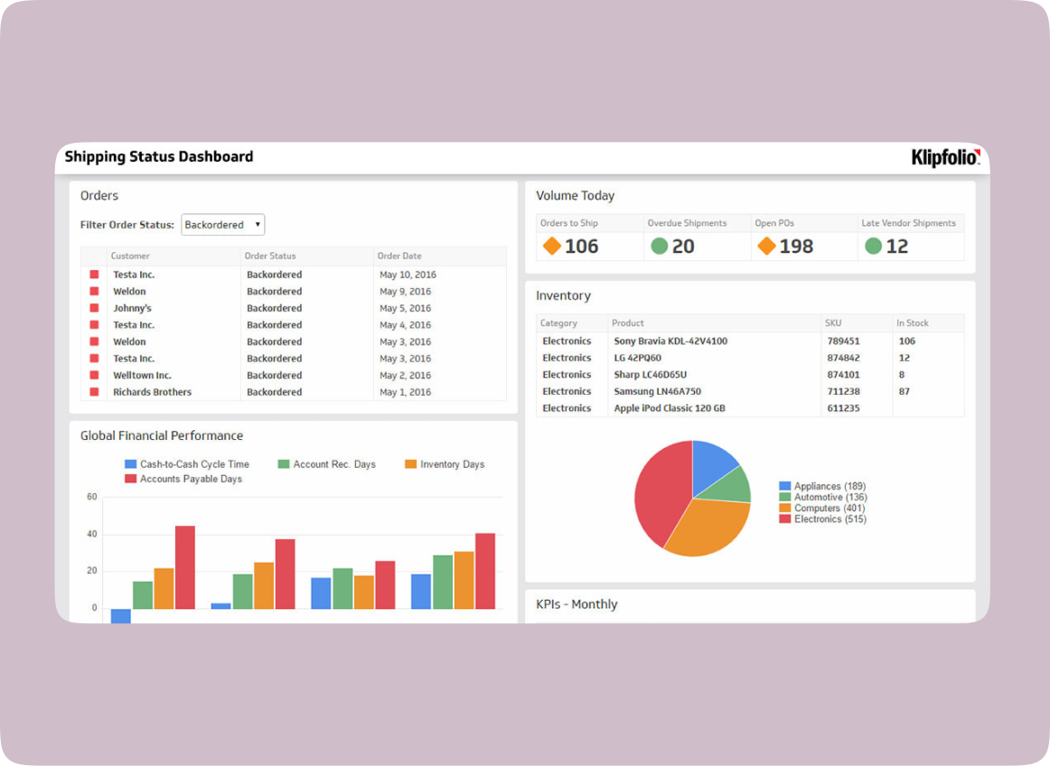Click the orange diamond beside Open POs
The height and width of the screenshot is (766, 1050).
(x=766, y=246)
